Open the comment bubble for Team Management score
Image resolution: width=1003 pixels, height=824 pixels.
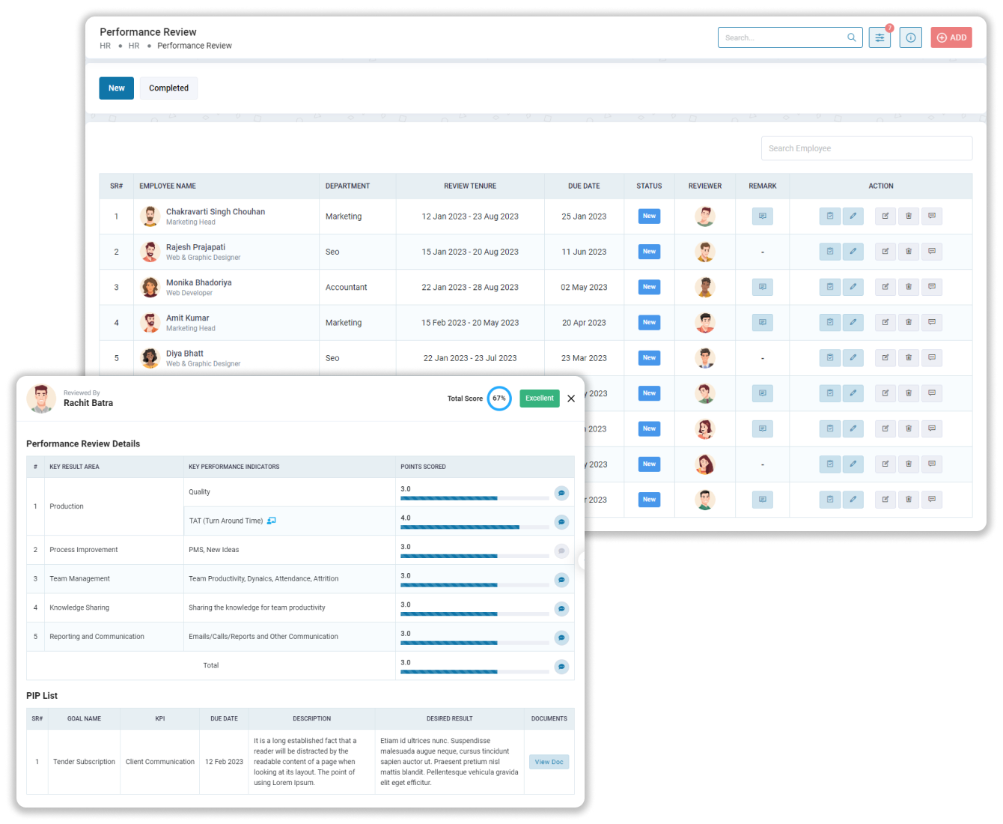point(562,579)
